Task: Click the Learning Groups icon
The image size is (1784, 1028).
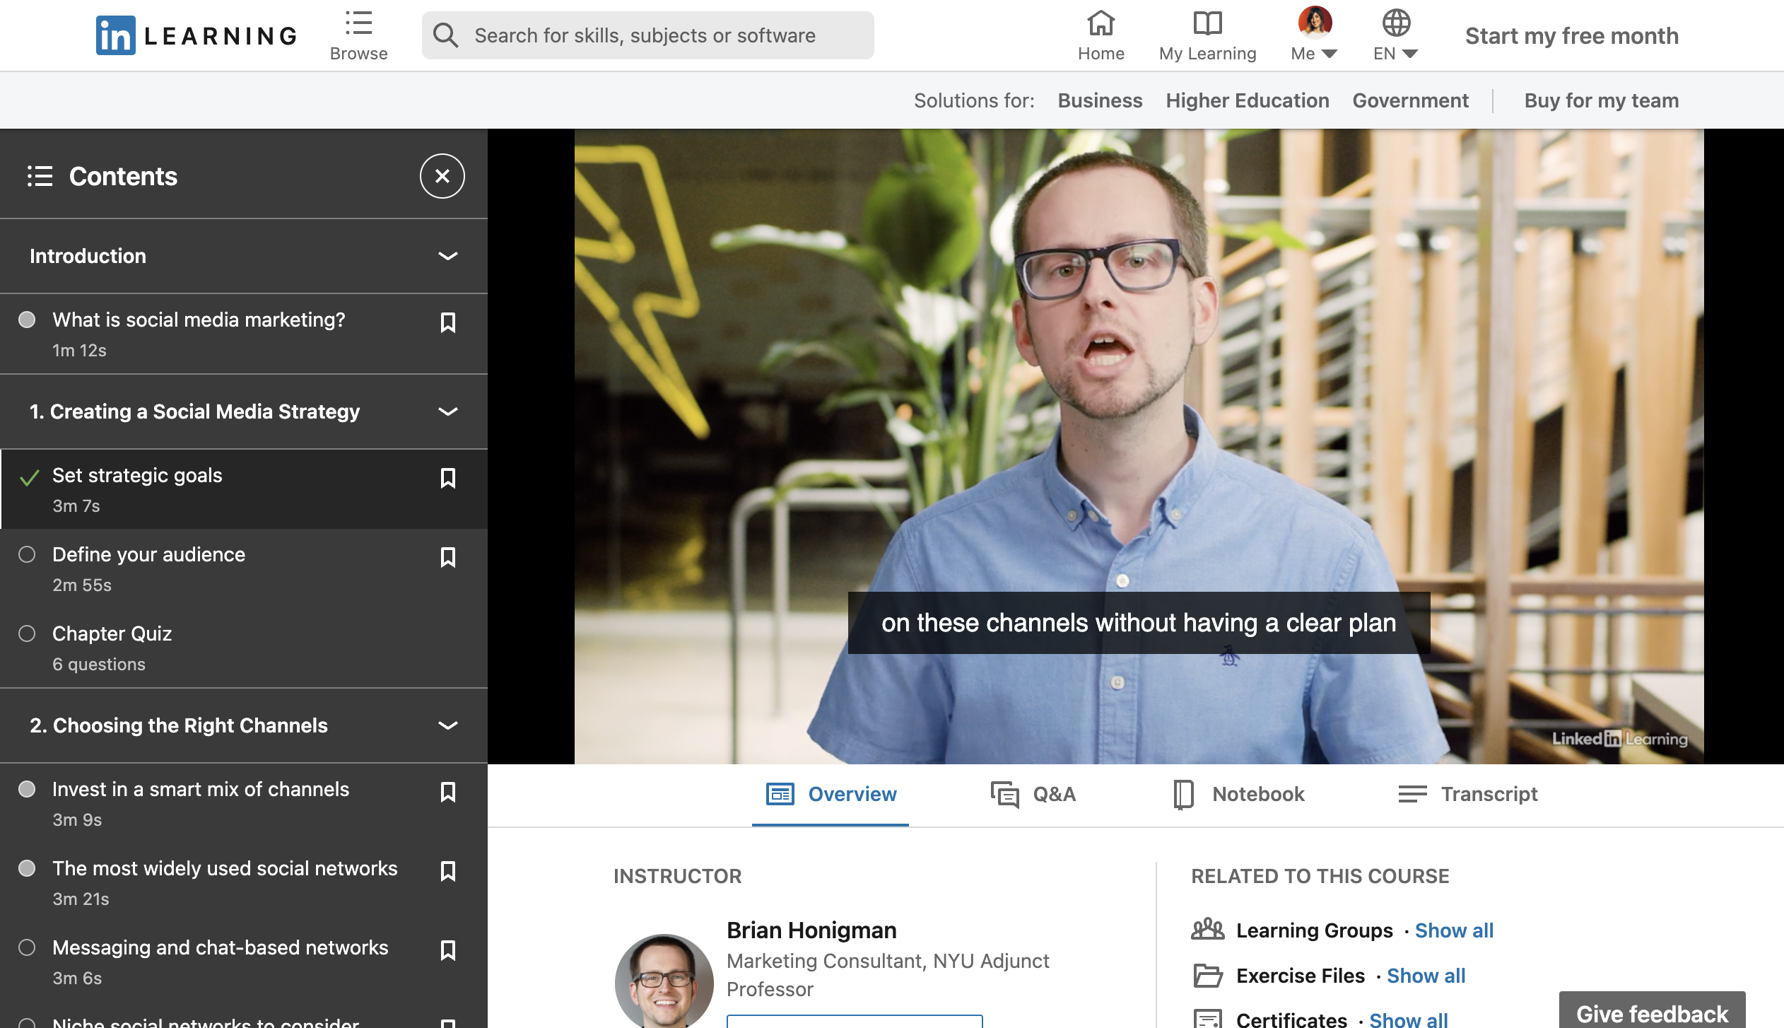Action: (x=1209, y=930)
